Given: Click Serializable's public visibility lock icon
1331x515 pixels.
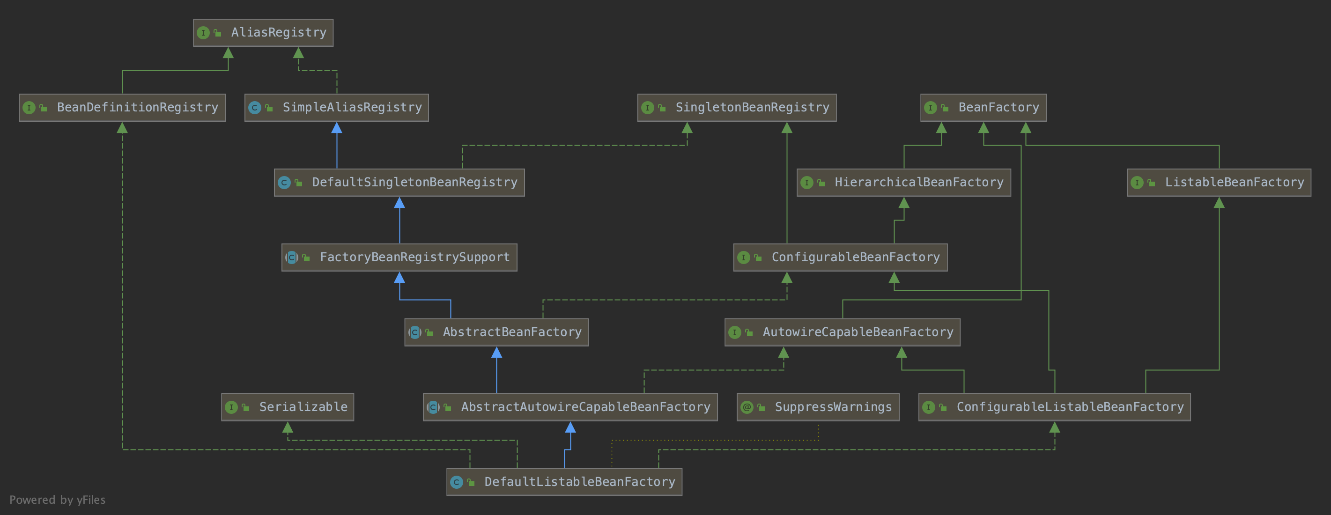Looking at the screenshot, I should click(246, 408).
